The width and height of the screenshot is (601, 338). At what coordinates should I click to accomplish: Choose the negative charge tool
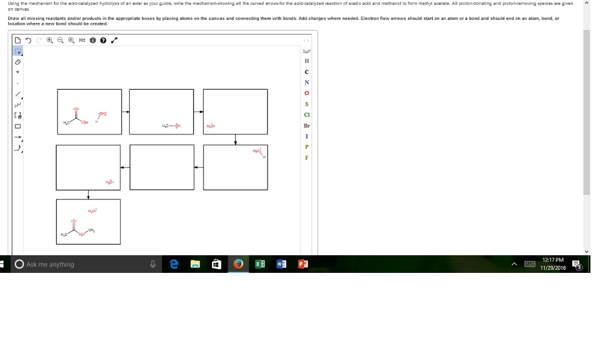[18, 83]
